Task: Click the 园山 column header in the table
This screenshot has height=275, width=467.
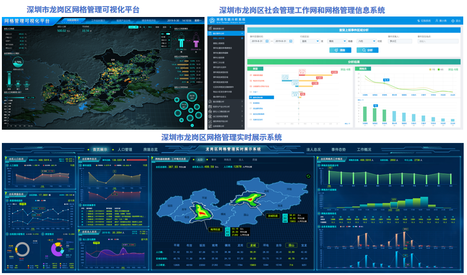Action: 291,245
